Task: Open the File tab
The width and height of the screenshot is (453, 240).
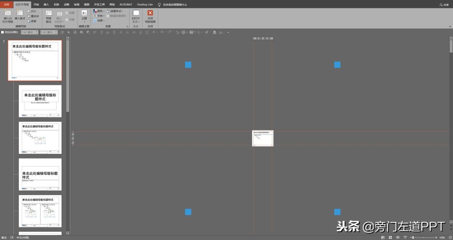Action: point(6,4)
